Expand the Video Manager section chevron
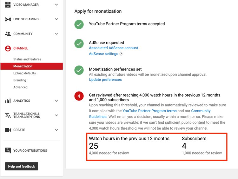238x179 pixels. point(56,5)
